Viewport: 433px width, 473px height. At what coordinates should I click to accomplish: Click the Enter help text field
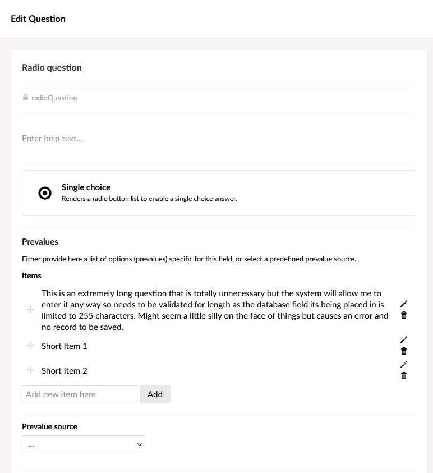52,139
